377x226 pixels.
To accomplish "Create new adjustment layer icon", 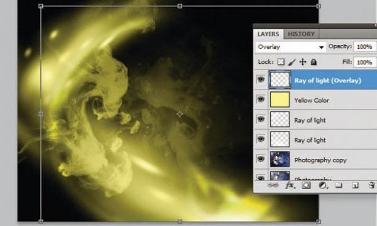I will click(323, 185).
